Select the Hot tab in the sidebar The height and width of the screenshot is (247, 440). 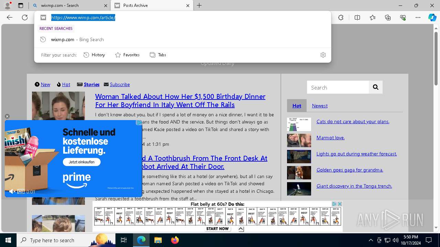click(x=297, y=106)
